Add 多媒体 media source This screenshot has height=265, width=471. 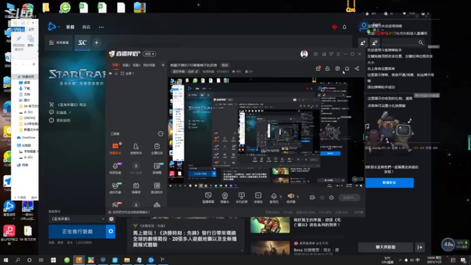tap(258, 198)
